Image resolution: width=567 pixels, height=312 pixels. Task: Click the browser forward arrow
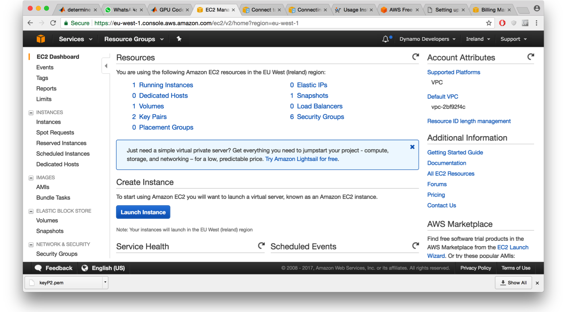pos(42,23)
